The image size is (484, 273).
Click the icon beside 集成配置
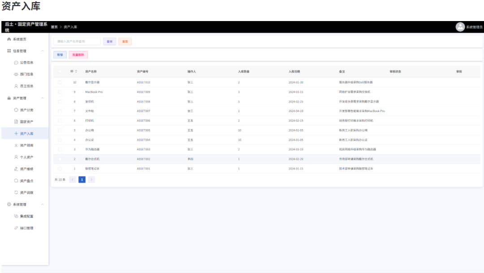click(x=16, y=216)
